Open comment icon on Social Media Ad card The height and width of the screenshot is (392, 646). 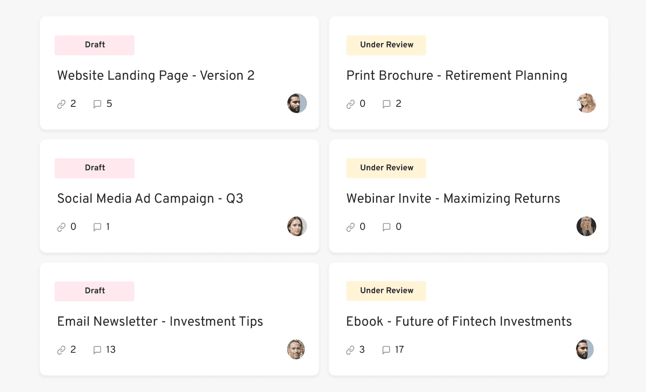[x=97, y=227]
